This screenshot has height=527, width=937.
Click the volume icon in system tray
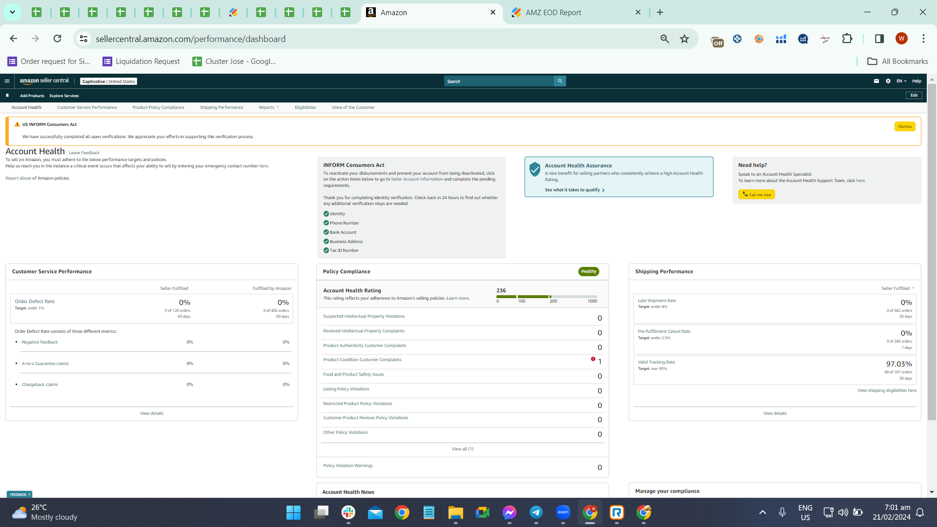(x=843, y=512)
